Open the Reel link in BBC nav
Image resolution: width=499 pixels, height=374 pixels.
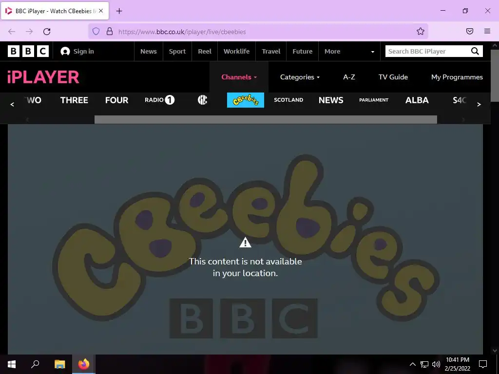(x=205, y=51)
